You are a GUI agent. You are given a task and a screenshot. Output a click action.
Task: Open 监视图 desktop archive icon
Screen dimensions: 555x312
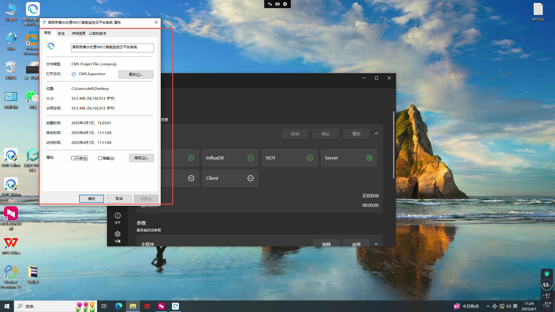[x=33, y=275]
